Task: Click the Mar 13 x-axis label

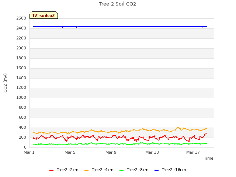Action: (x=152, y=152)
